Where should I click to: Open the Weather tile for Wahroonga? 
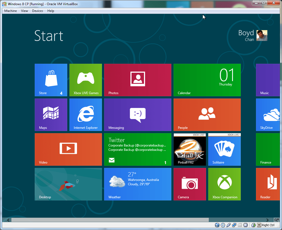(x=137, y=184)
